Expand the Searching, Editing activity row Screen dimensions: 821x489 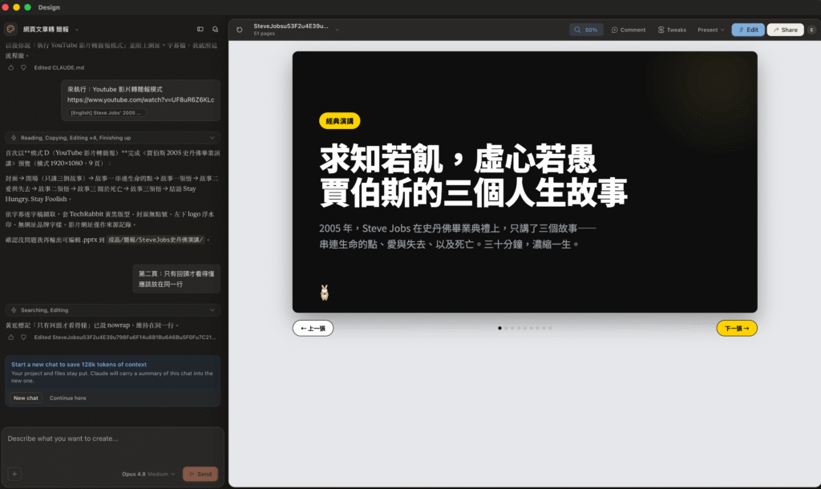pyautogui.click(x=112, y=310)
